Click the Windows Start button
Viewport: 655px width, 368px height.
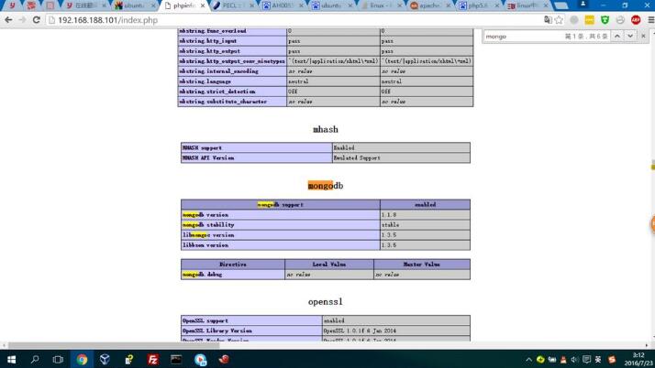(x=11, y=359)
